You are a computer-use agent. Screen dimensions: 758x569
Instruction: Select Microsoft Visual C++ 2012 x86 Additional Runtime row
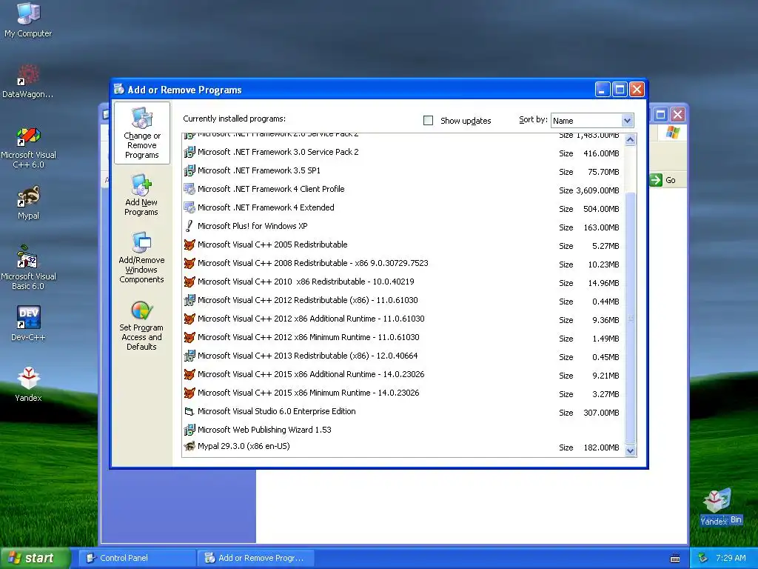tap(403, 319)
